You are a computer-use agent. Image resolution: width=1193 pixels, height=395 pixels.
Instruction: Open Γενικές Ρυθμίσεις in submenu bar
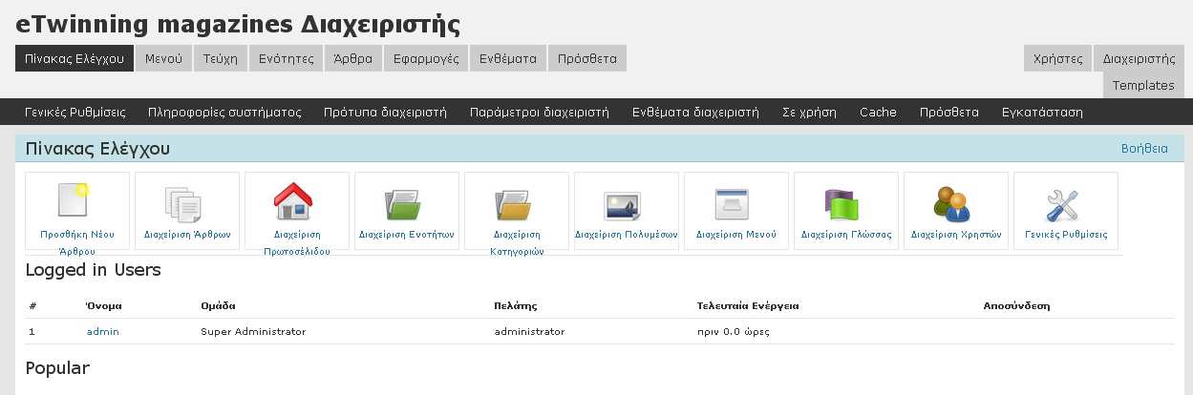tap(75, 112)
